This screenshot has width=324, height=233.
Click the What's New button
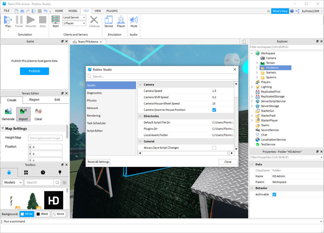(x=280, y=11)
